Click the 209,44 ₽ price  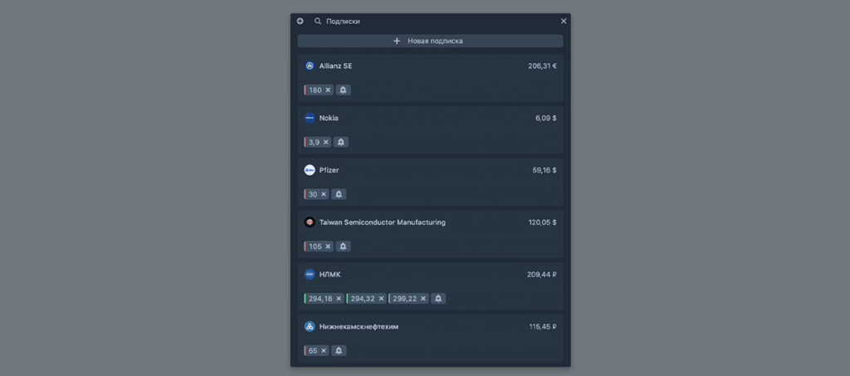541,275
